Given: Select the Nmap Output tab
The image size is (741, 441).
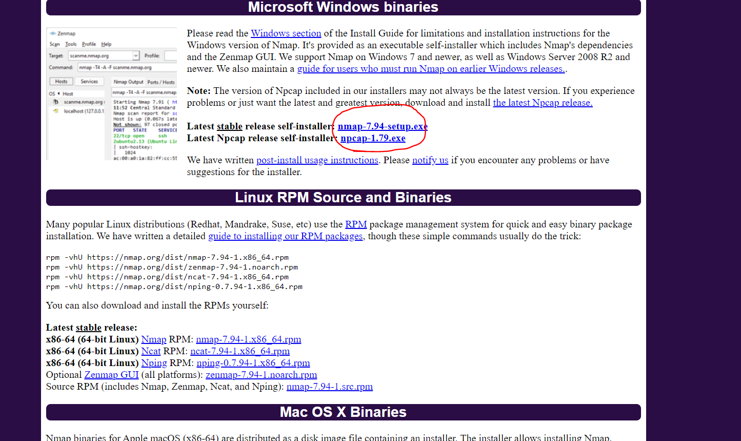Looking at the screenshot, I should click(129, 82).
